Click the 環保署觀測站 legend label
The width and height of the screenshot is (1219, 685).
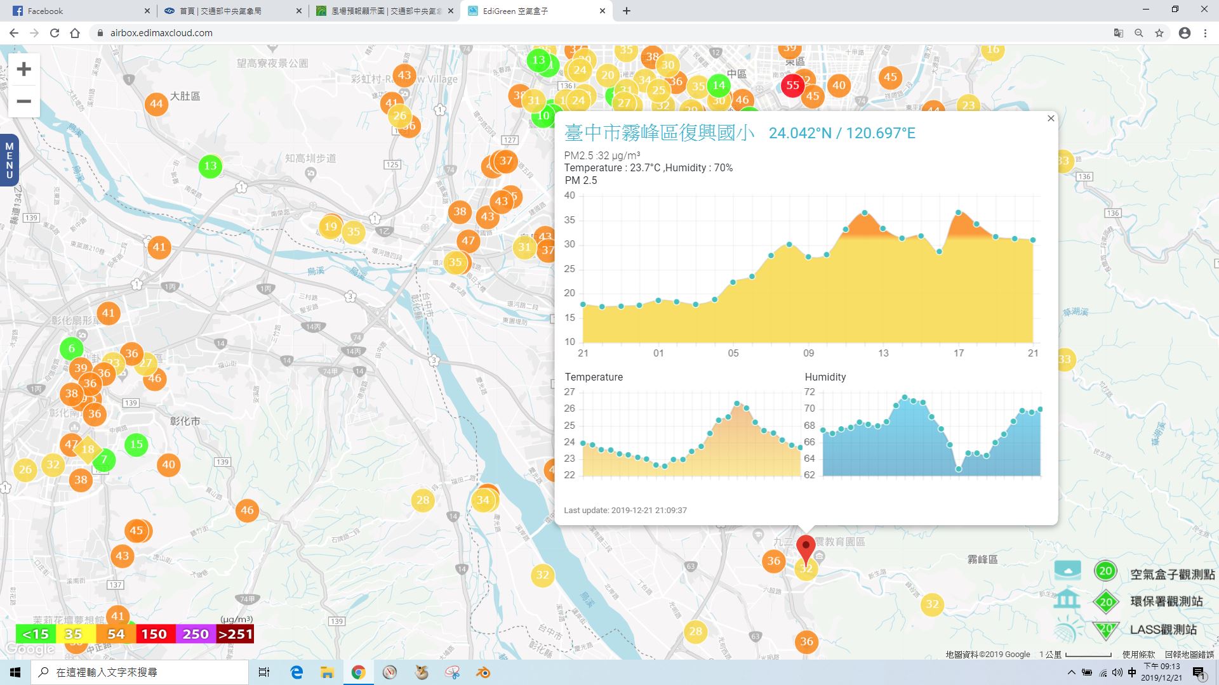(x=1166, y=601)
